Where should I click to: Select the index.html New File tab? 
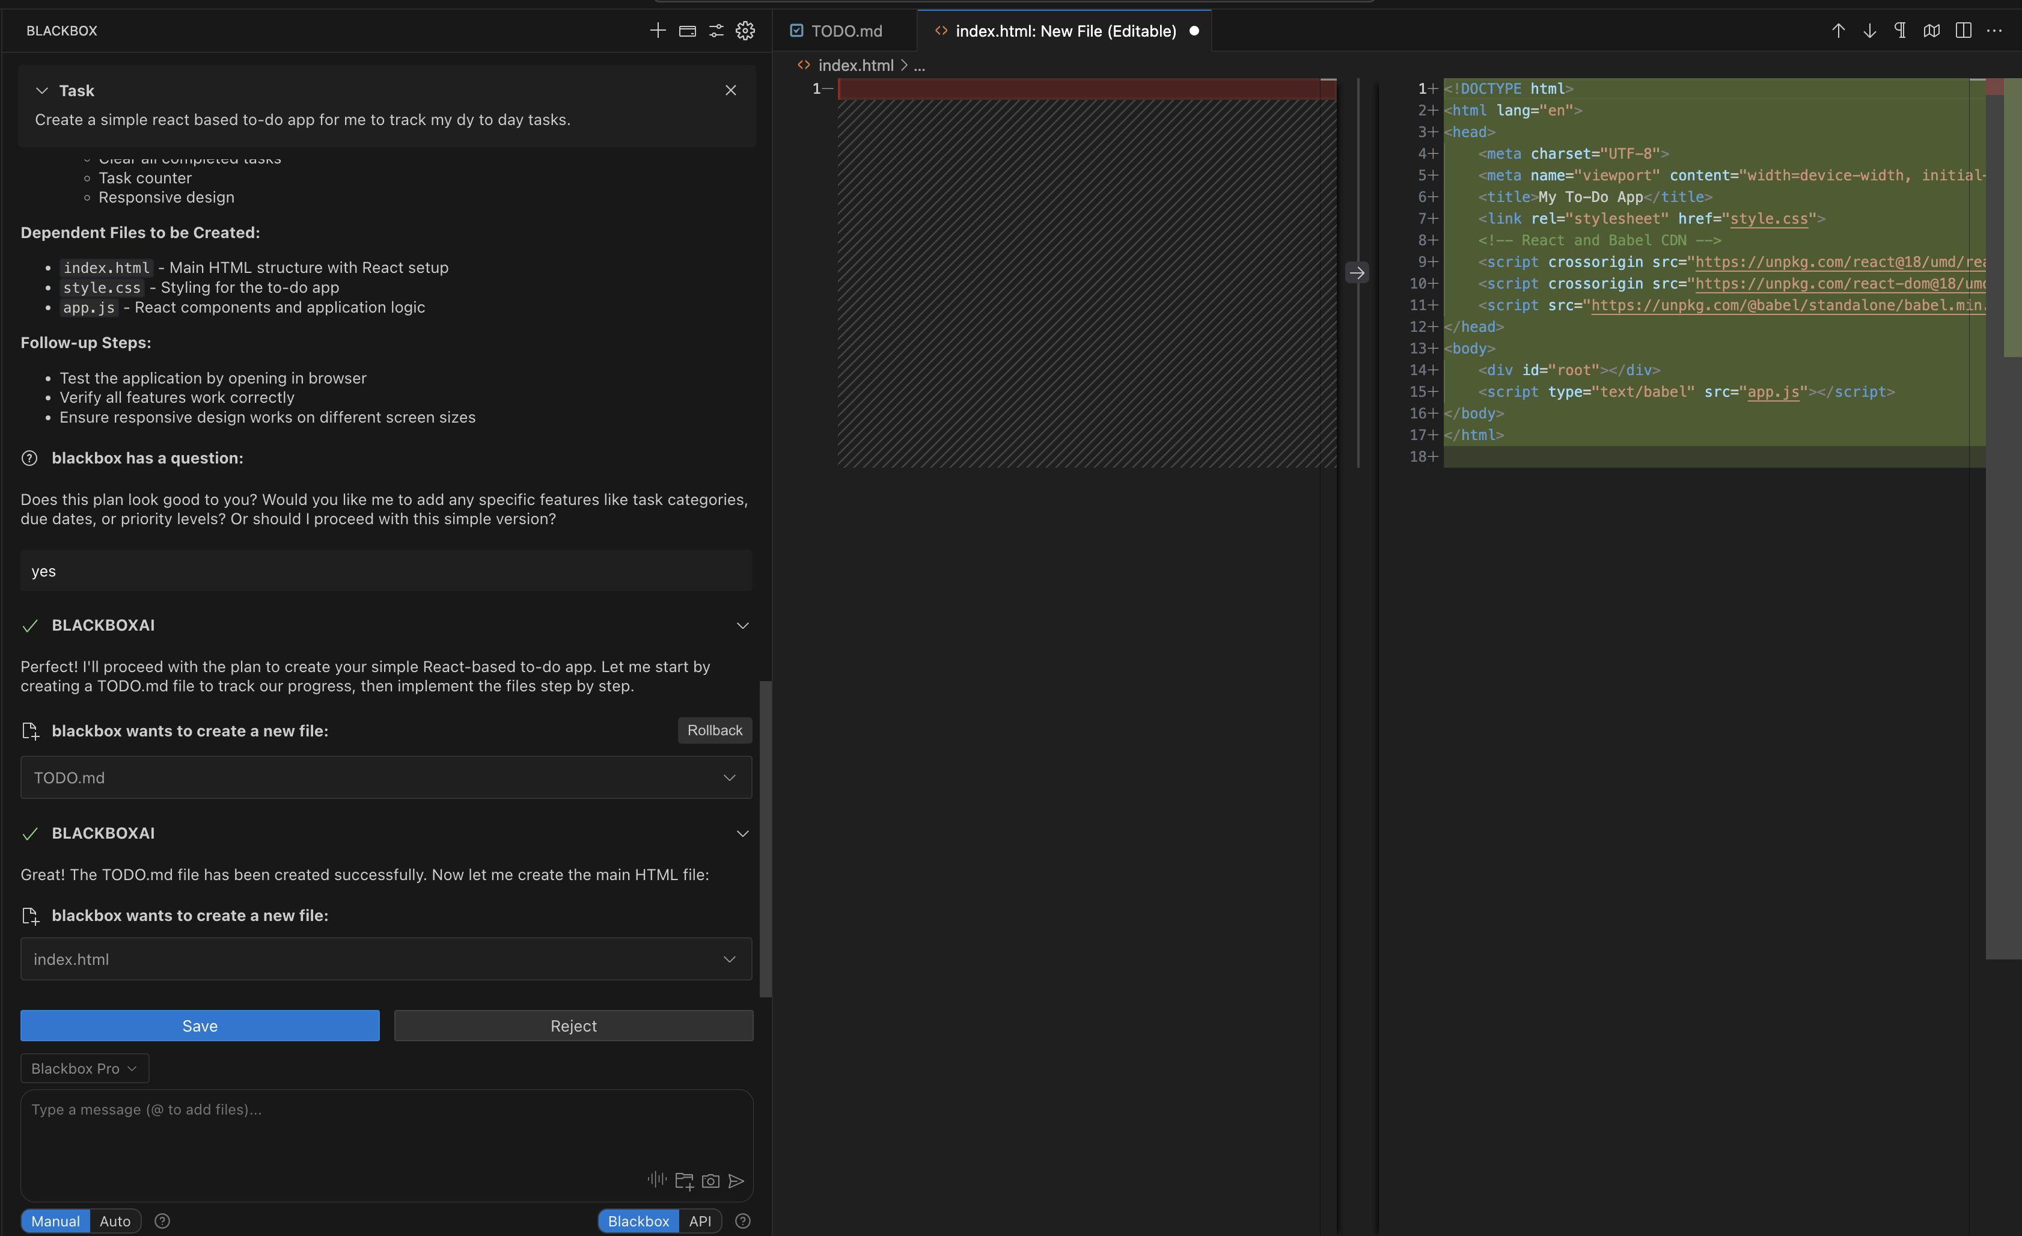1064,31
